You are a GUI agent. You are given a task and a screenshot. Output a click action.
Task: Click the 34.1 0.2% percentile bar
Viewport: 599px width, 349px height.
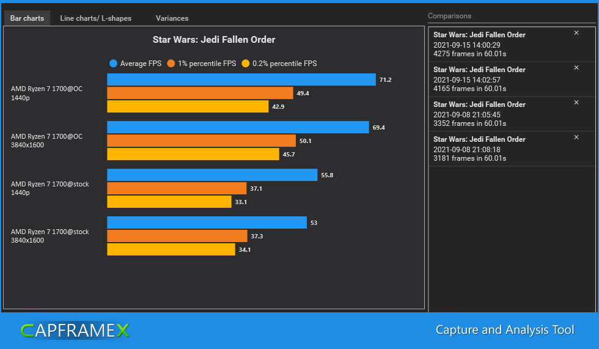click(171, 249)
